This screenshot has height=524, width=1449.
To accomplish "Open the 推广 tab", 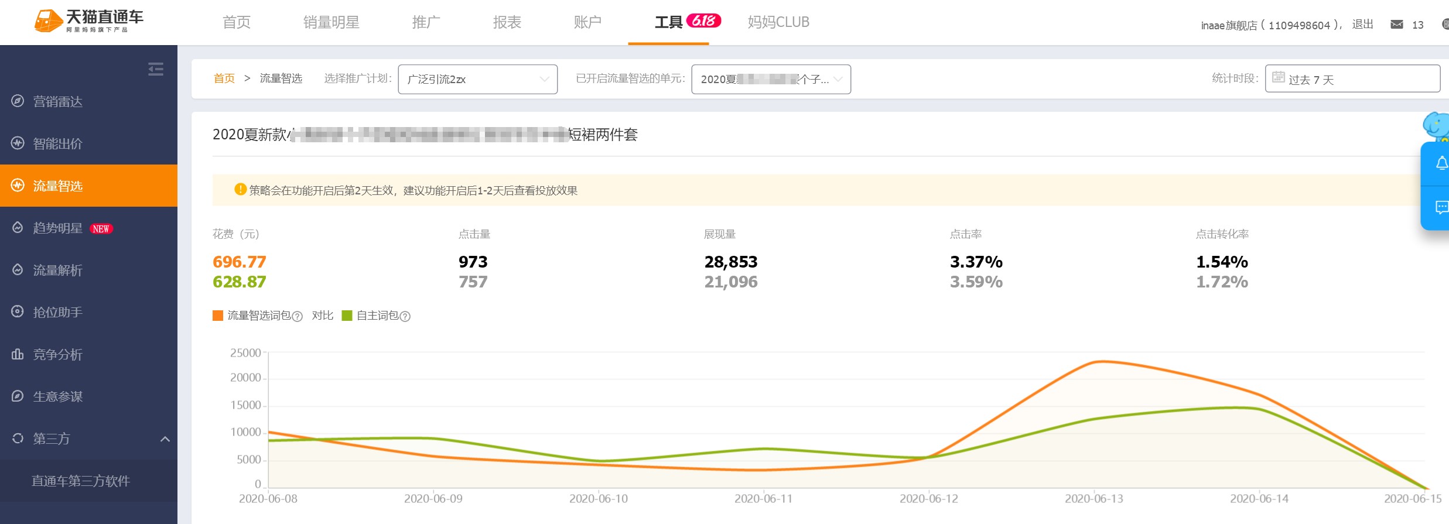I will pos(426,22).
